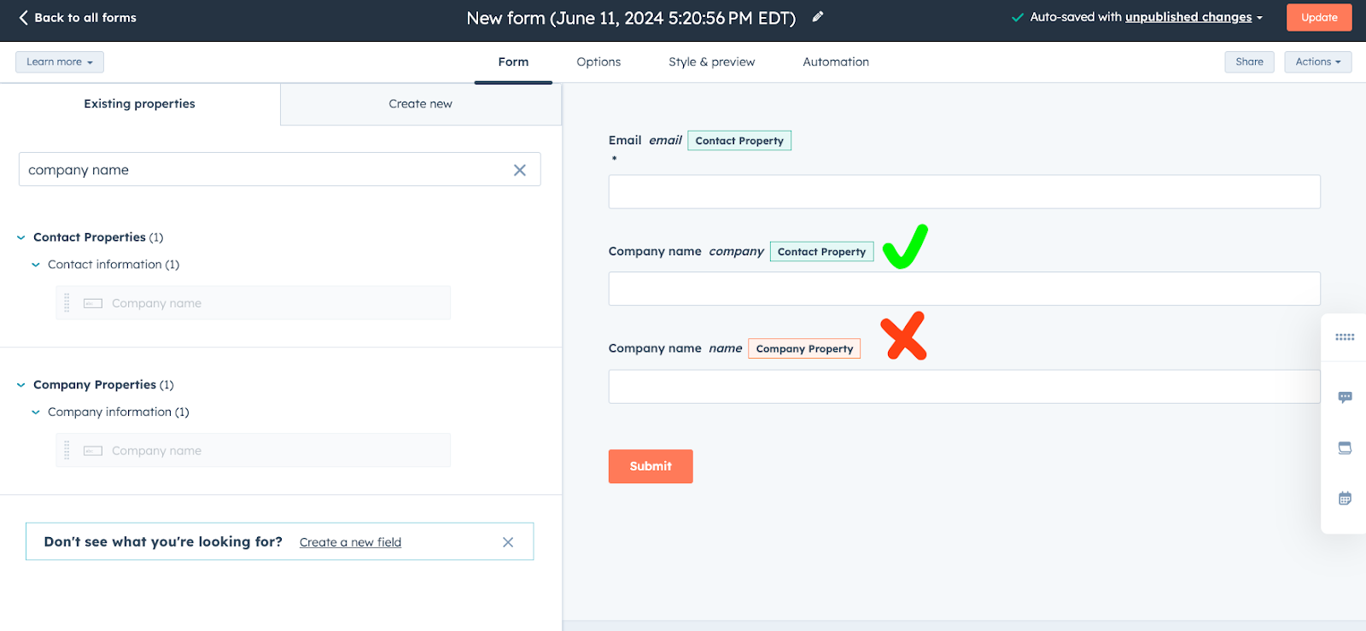Image resolution: width=1366 pixels, height=631 pixels.
Task: Dismiss the 'Don't see what you're looking for' banner
Action: pos(508,542)
